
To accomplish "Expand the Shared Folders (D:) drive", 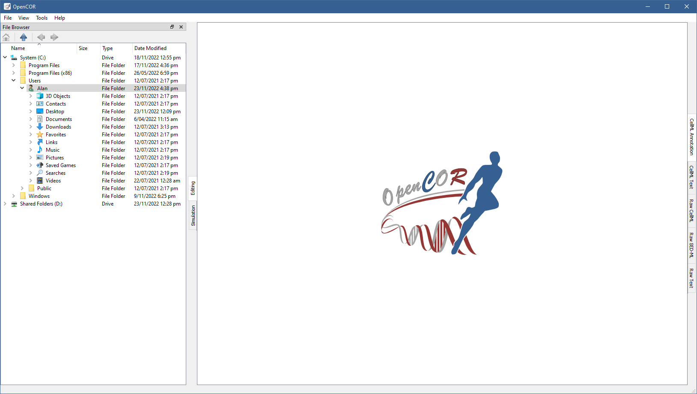I will (5, 204).
